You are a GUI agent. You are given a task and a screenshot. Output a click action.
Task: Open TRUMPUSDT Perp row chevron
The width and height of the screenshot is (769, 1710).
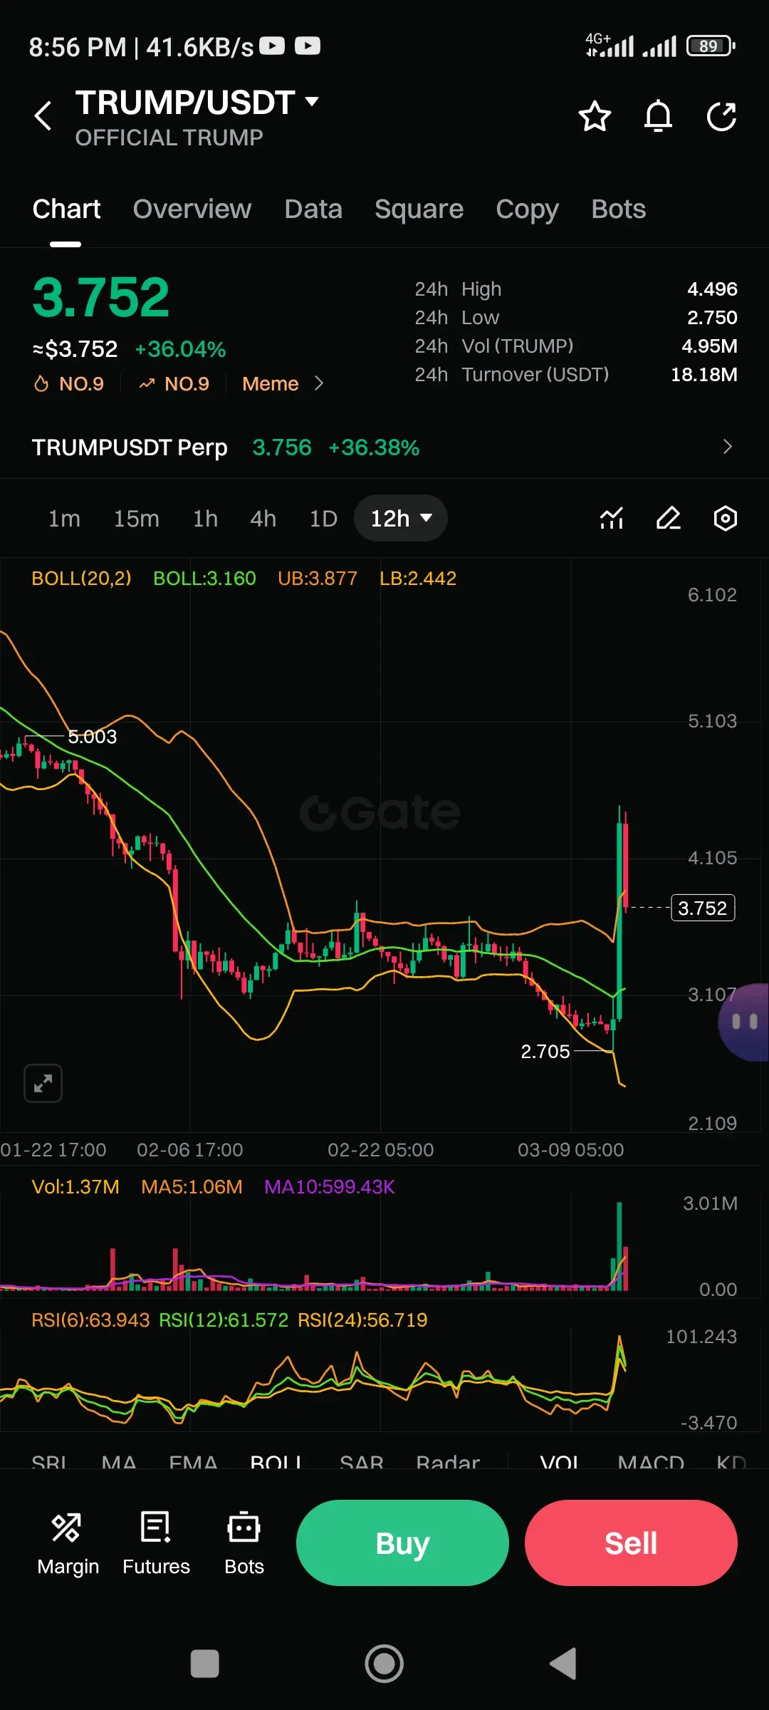click(x=727, y=447)
